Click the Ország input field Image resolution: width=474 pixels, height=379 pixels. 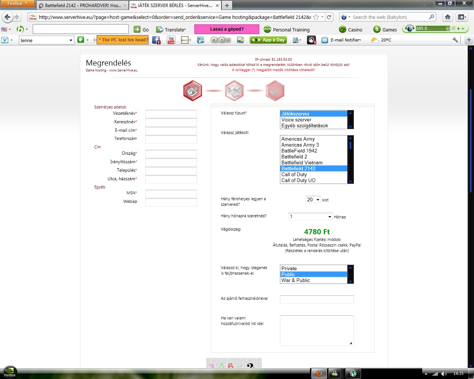(171, 154)
